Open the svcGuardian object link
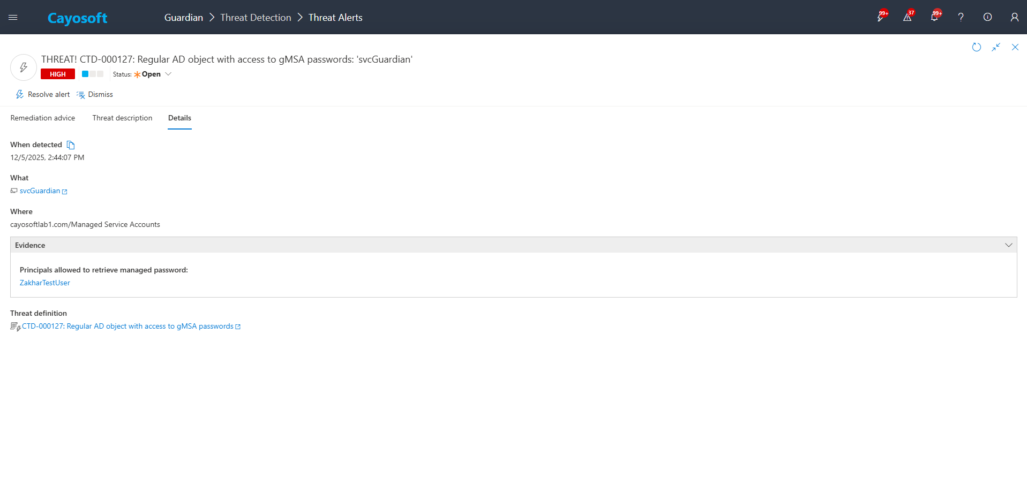 (40, 191)
